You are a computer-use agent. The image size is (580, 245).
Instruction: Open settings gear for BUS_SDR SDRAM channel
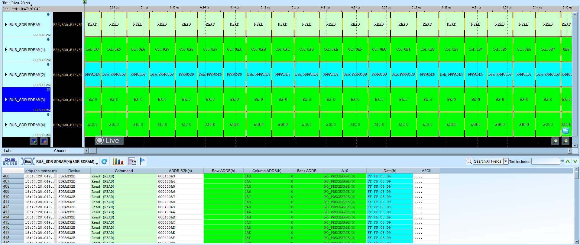point(48,14)
